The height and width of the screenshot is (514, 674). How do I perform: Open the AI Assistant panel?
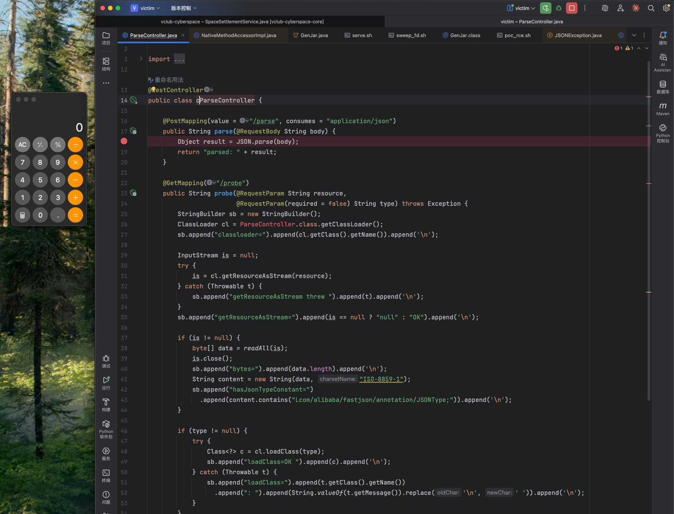click(x=663, y=62)
